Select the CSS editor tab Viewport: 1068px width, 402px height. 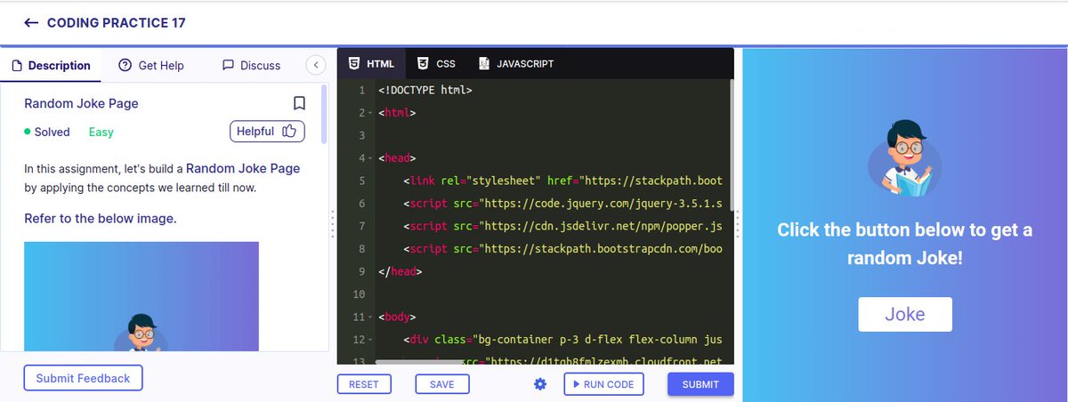[437, 63]
